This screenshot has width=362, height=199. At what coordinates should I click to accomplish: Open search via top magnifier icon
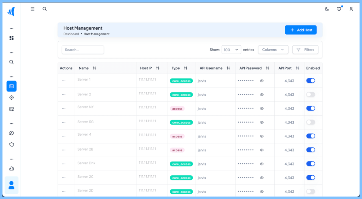45,9
